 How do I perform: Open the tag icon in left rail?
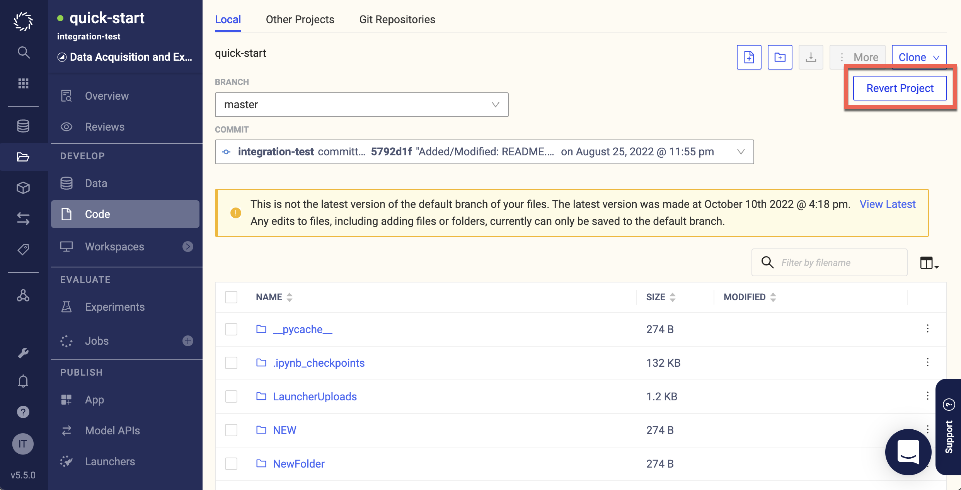pos(23,250)
